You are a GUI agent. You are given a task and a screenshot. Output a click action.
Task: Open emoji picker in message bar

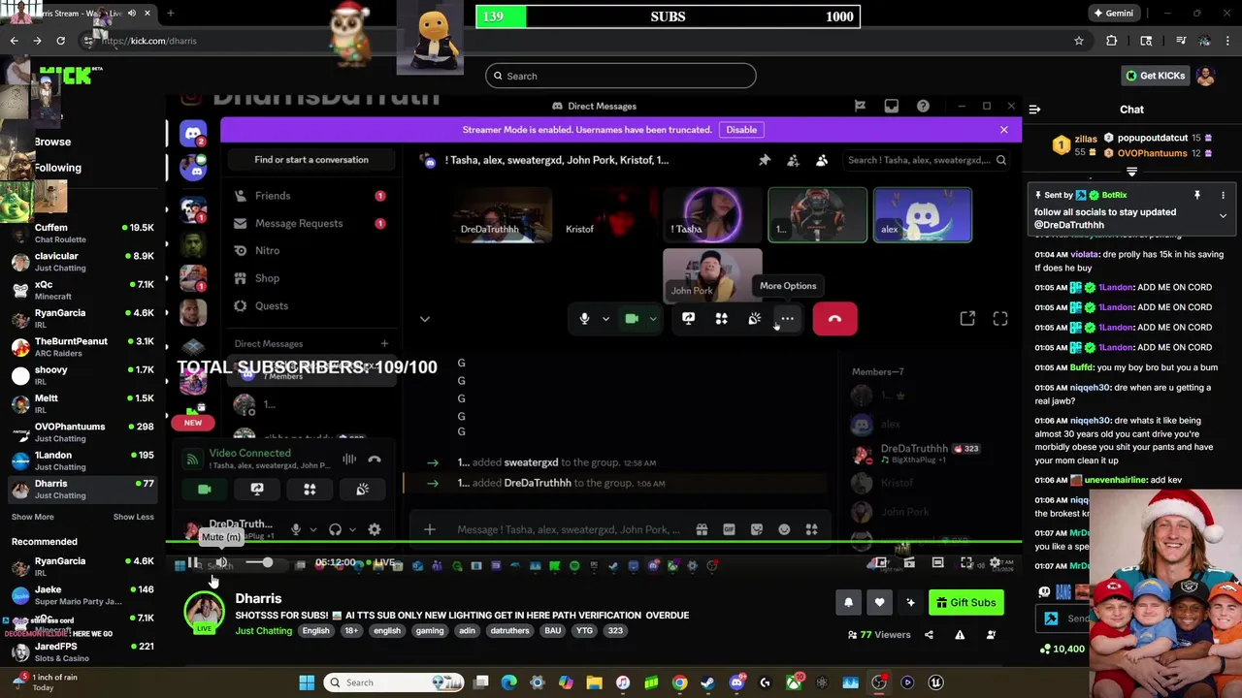784,529
